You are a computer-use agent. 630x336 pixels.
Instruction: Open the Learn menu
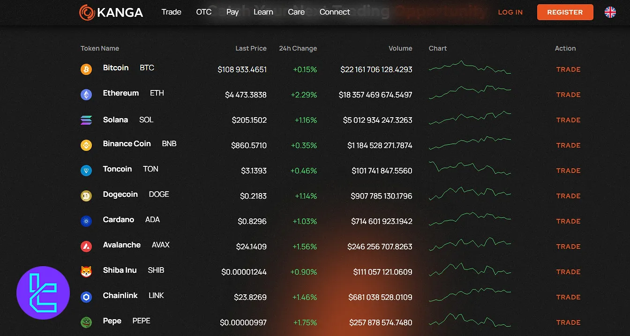pos(263,12)
